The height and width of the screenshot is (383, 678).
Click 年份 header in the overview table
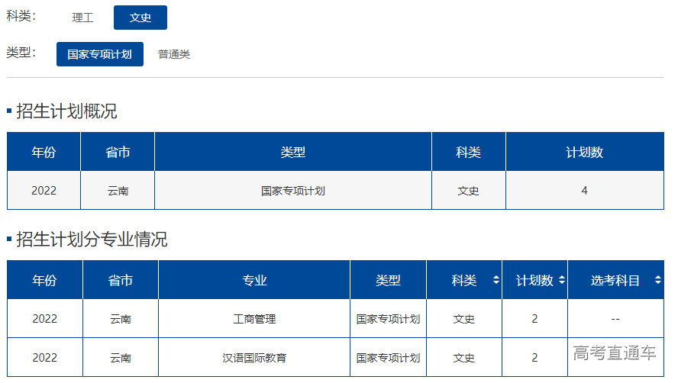click(44, 152)
